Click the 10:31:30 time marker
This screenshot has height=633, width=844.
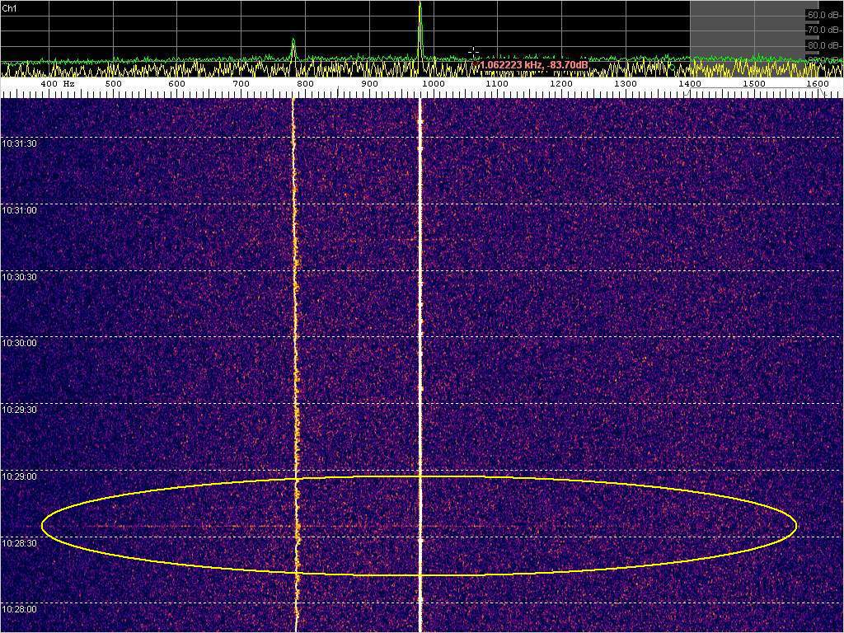(20, 143)
